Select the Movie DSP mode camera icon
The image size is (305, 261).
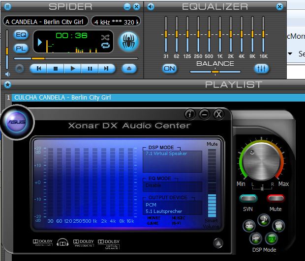point(278,226)
